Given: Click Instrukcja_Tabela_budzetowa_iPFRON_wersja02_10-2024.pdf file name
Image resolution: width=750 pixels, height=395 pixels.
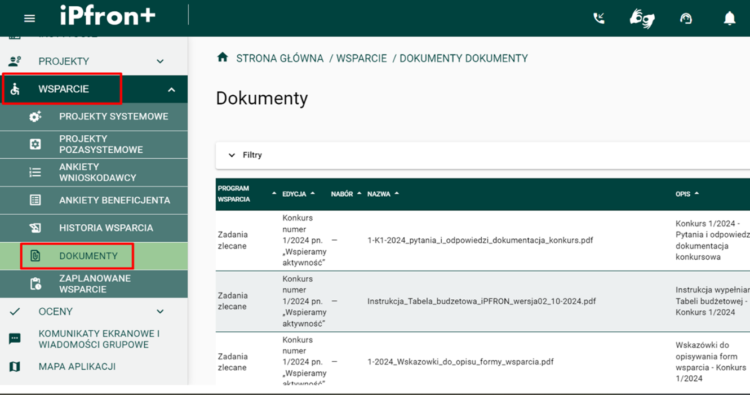Looking at the screenshot, I should point(482,301).
